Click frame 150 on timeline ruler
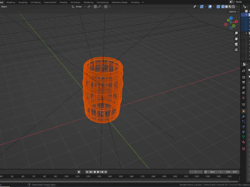250x187 pixels. (x=121, y=176)
